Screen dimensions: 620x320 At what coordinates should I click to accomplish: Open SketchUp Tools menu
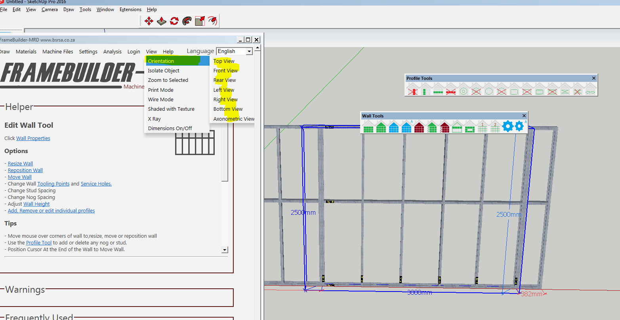(85, 9)
